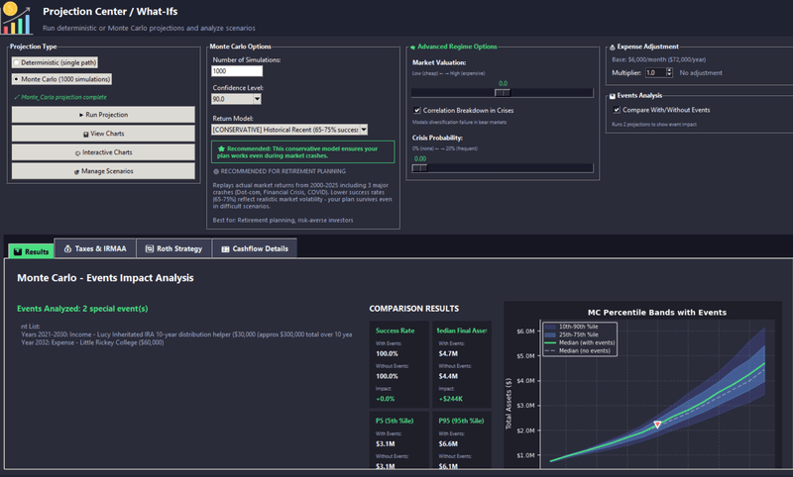Click the red event marker on the chart

(657, 425)
